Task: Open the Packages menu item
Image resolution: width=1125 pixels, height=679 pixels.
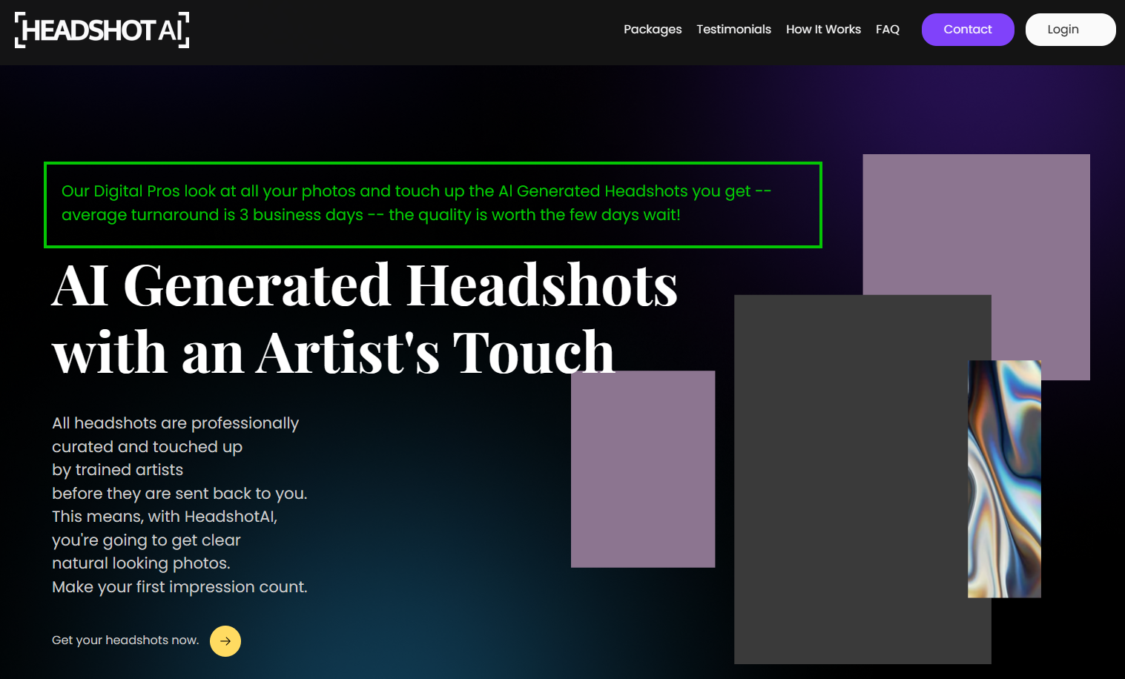Action: coord(653,30)
